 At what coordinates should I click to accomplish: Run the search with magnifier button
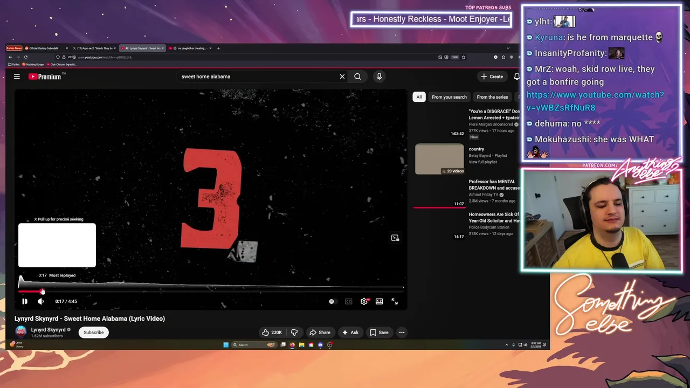357,77
